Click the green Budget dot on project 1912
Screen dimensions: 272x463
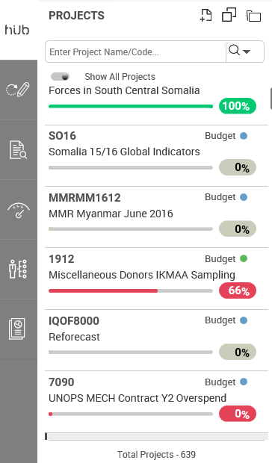pos(244,258)
